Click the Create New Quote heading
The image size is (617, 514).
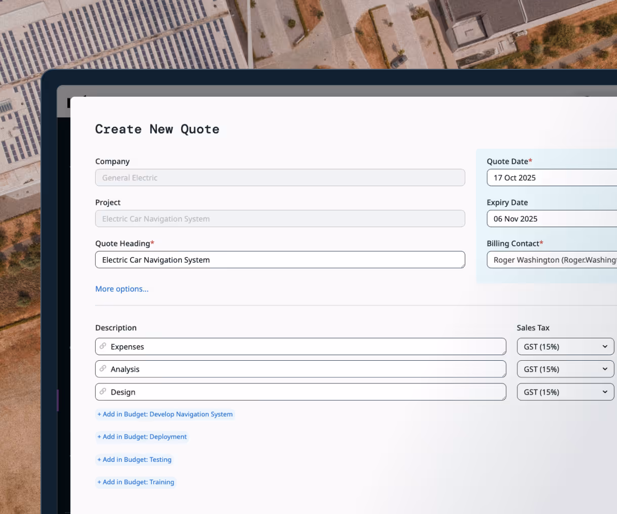[157, 129]
